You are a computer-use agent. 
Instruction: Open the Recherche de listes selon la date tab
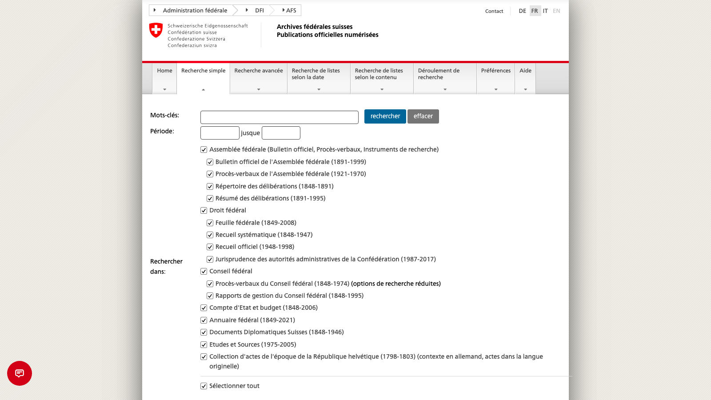316,74
